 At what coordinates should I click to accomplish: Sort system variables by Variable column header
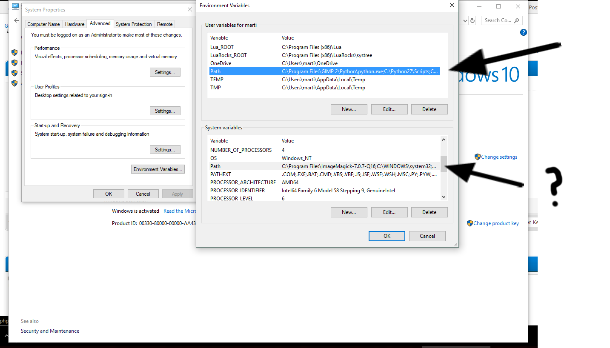tap(243, 141)
